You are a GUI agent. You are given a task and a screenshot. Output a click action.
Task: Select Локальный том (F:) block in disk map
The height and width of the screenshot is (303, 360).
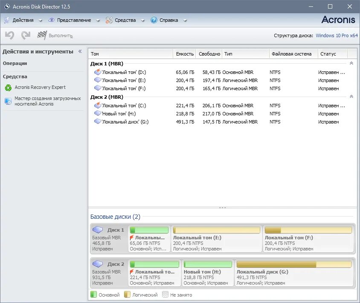tap(308, 239)
